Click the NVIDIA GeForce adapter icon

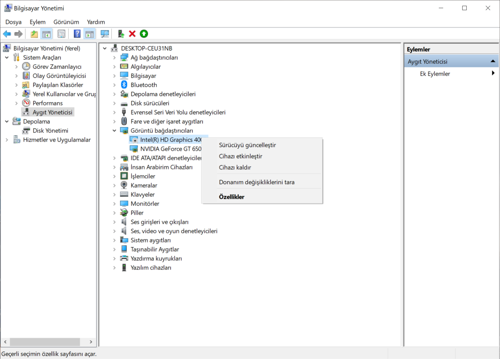point(134,149)
